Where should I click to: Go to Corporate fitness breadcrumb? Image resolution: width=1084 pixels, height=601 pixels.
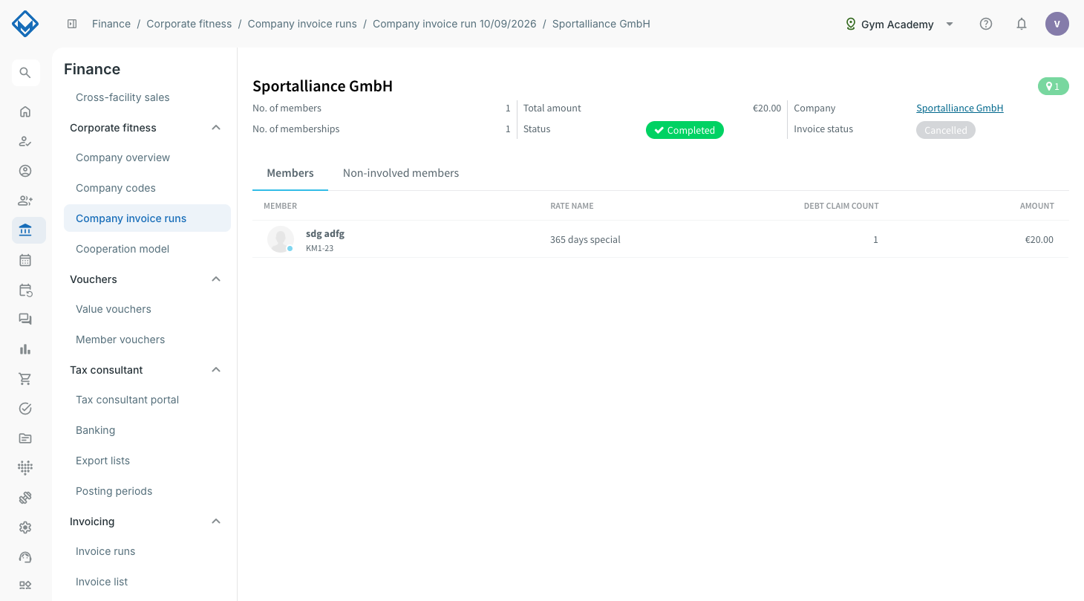(x=189, y=24)
